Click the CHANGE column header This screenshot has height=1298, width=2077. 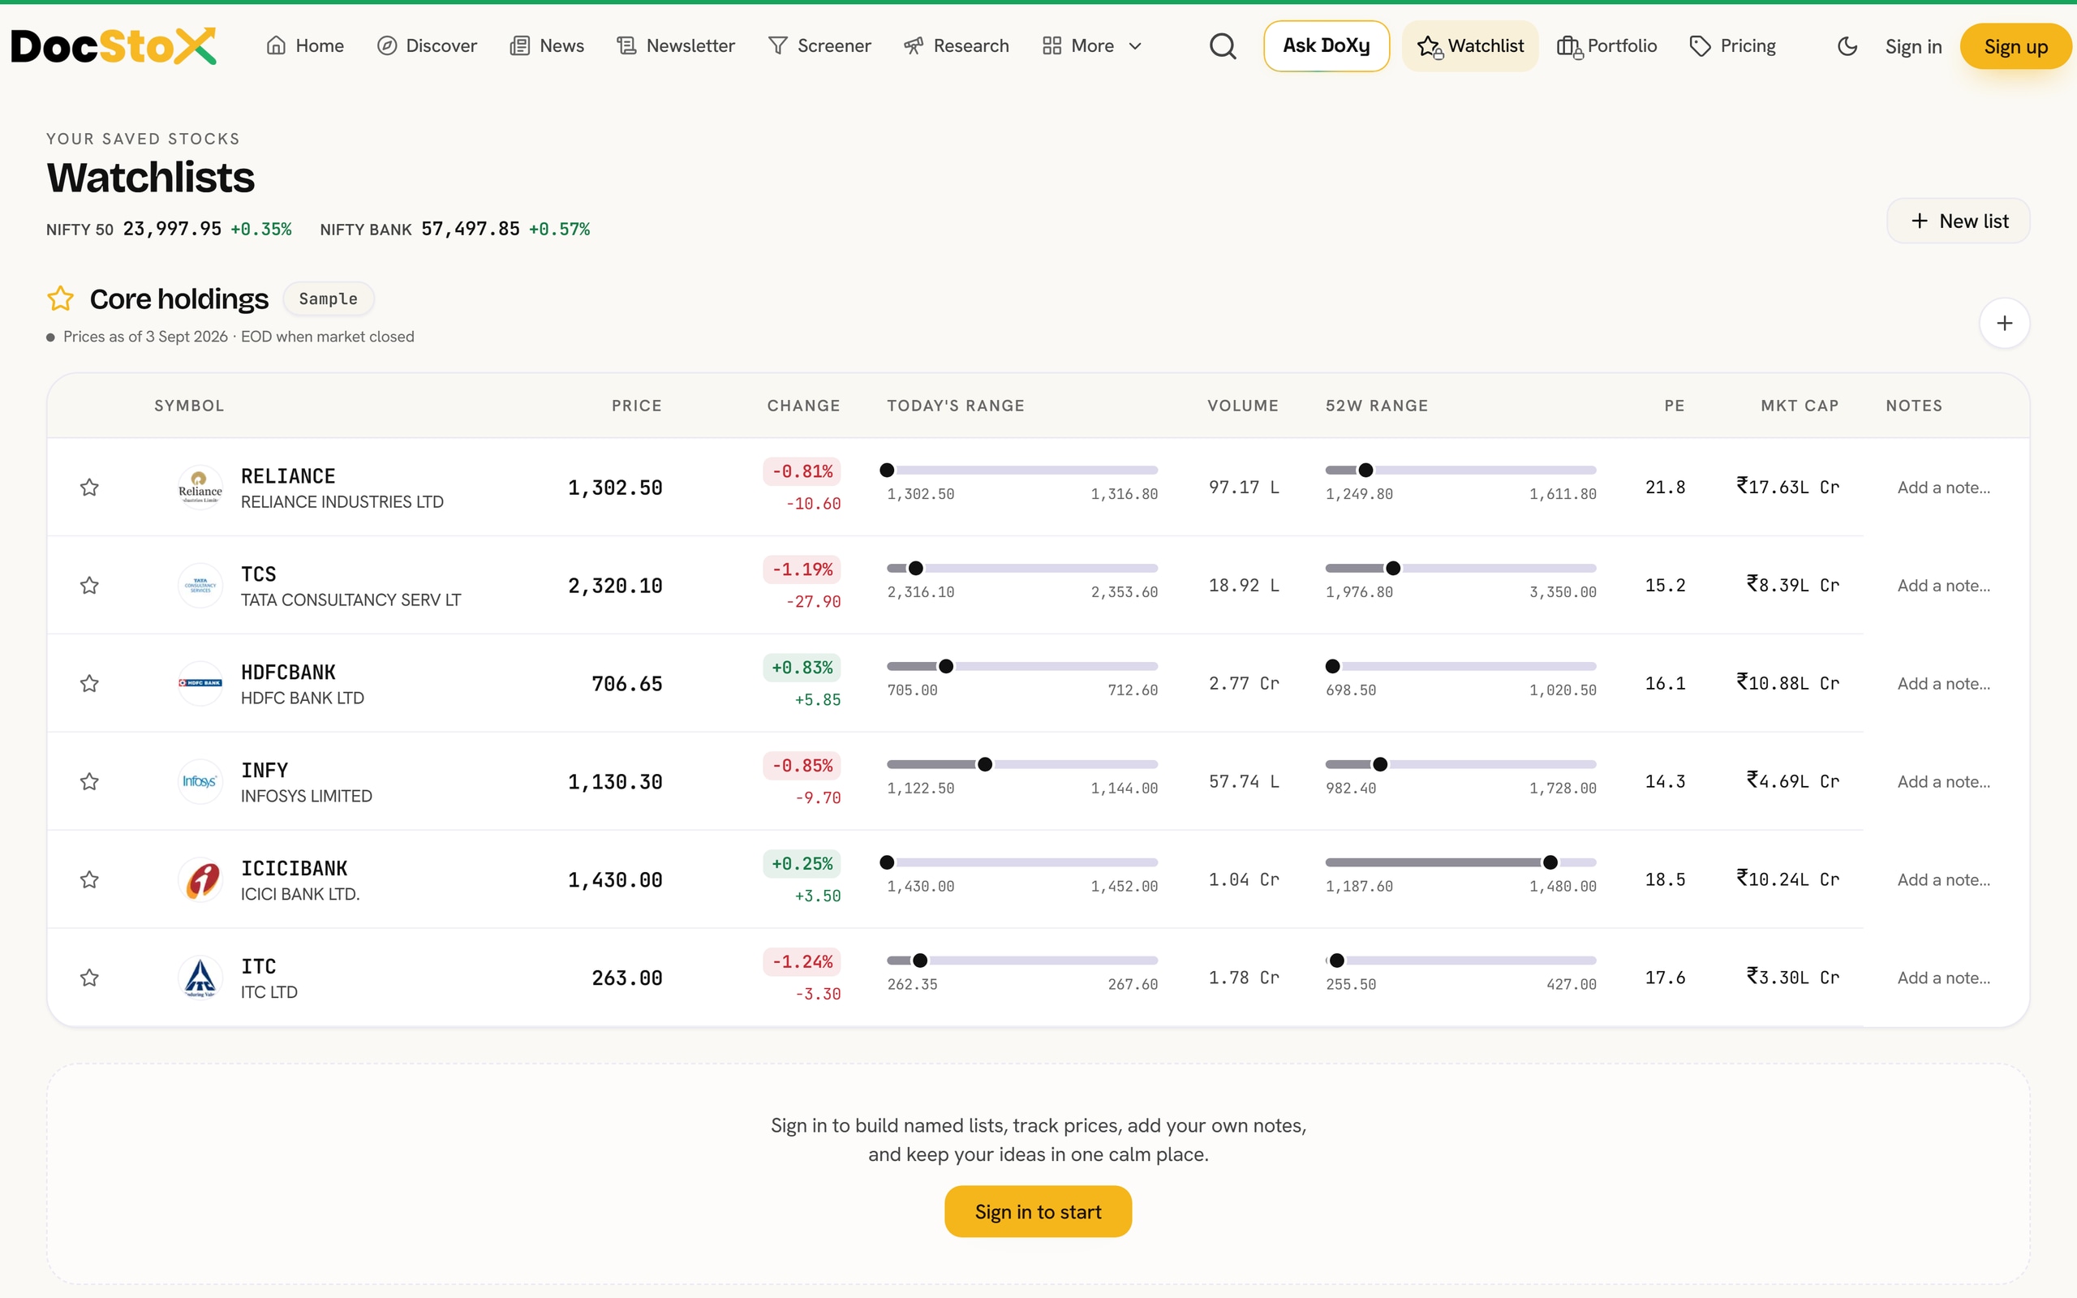[x=803, y=406]
